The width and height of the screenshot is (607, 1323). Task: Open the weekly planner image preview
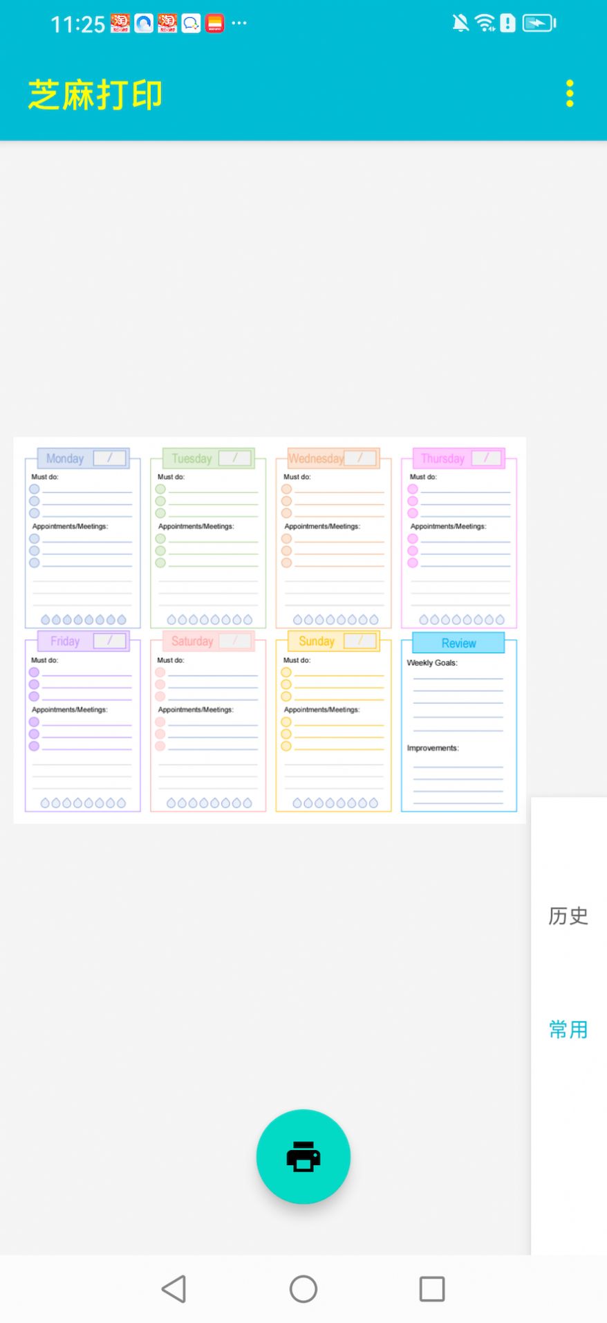270,630
